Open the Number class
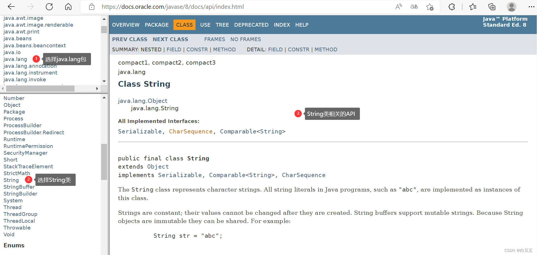 pos(14,98)
